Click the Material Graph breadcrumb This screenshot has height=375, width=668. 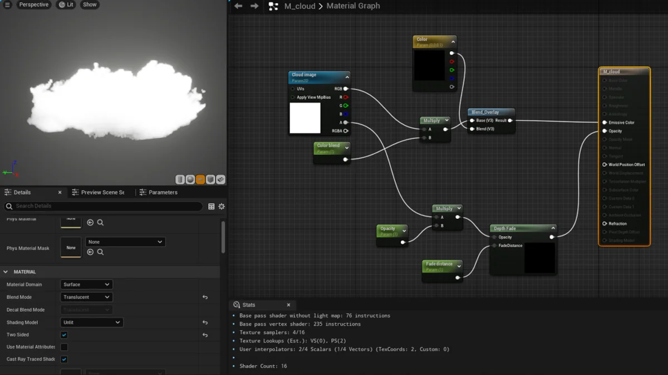click(x=353, y=6)
